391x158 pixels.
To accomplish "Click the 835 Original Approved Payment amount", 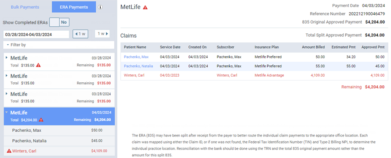I will (x=375, y=22).
